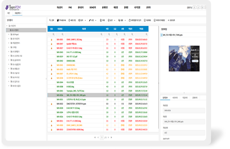Click the magnifier search icon in the toolbar

click(x=50, y=20)
